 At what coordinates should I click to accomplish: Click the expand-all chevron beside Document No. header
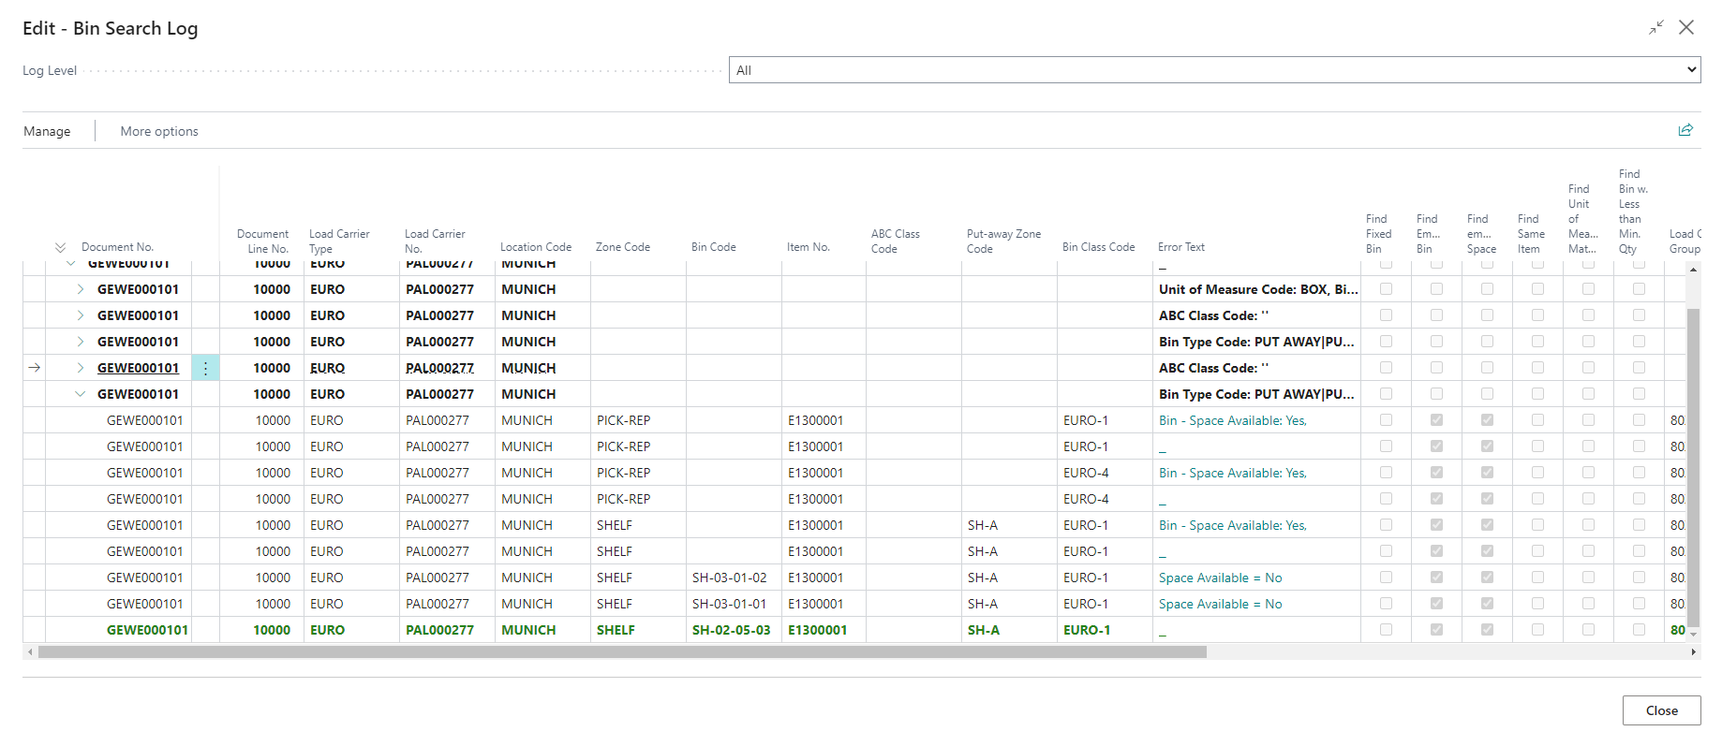(x=60, y=247)
